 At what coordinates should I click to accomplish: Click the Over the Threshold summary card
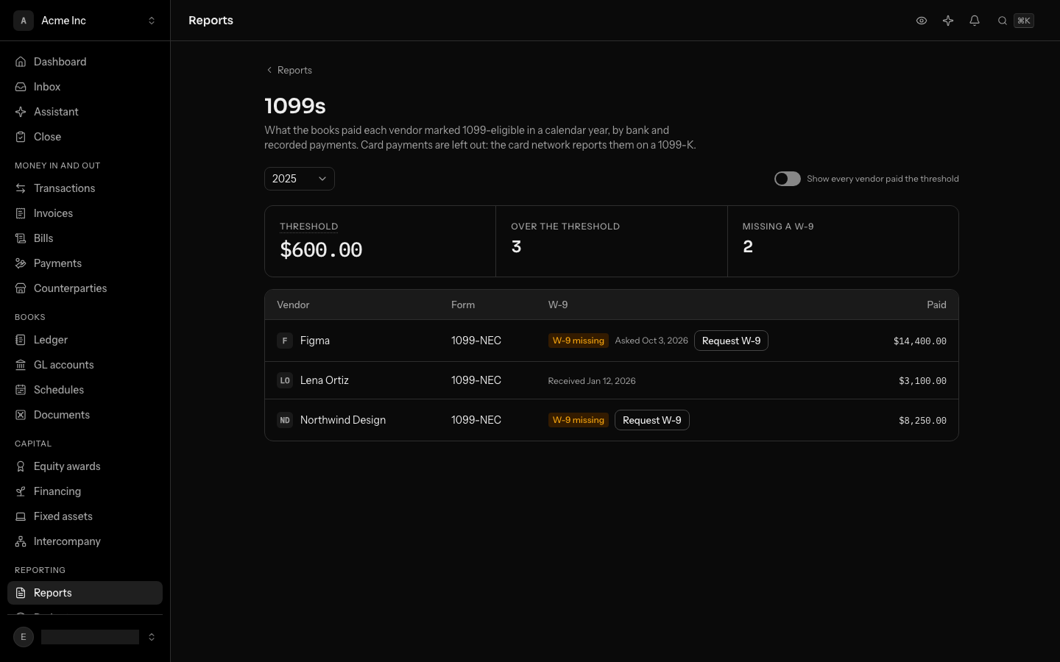click(x=612, y=241)
